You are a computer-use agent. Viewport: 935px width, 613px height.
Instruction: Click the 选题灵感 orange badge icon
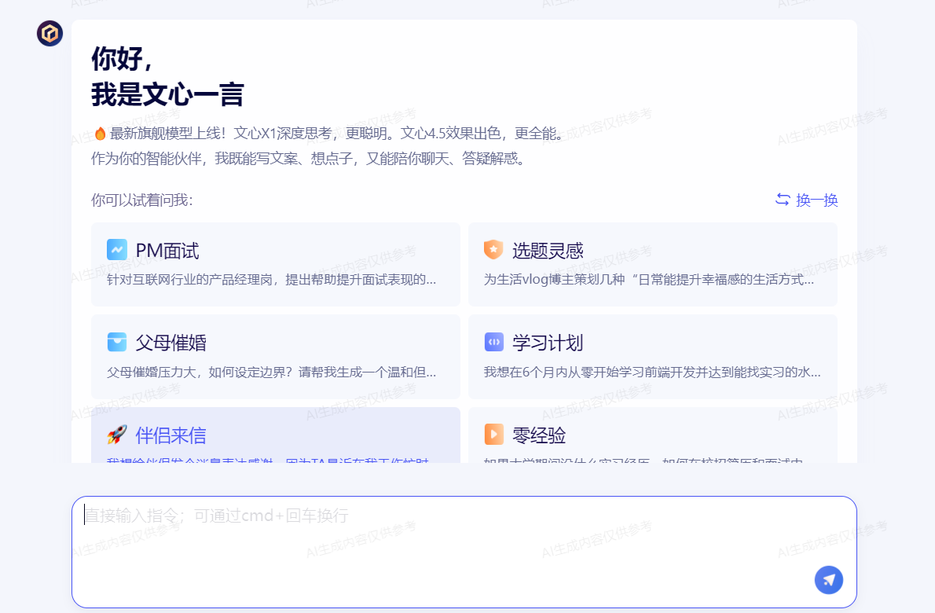click(x=493, y=249)
